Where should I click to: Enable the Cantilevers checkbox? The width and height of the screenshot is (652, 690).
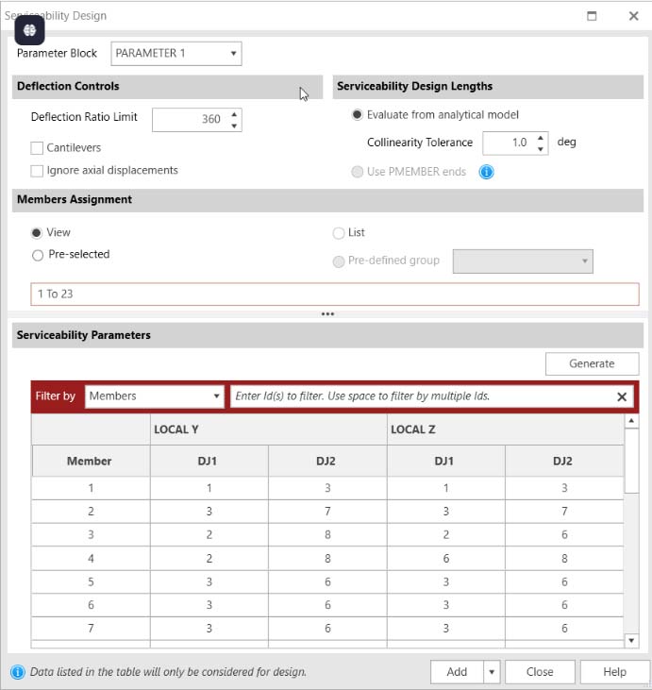coord(37,148)
